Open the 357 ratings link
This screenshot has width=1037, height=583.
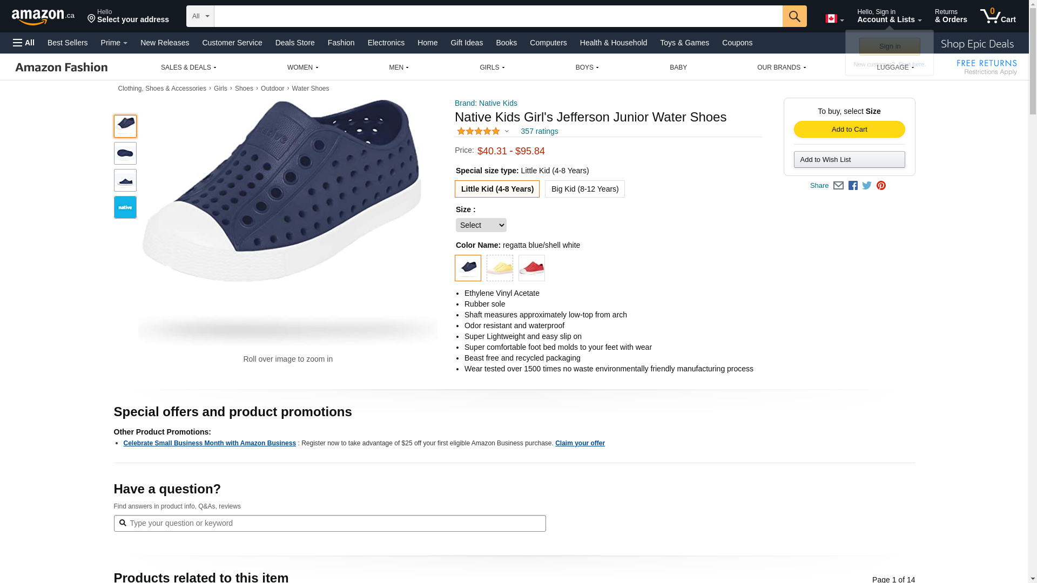pyautogui.click(x=539, y=131)
